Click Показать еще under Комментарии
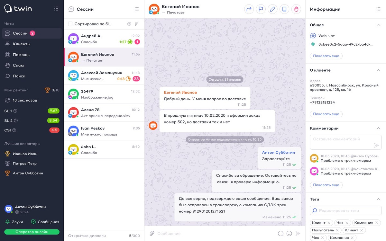 (326, 185)
